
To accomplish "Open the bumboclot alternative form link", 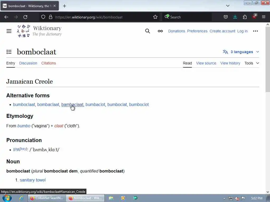I will coord(139,105).
